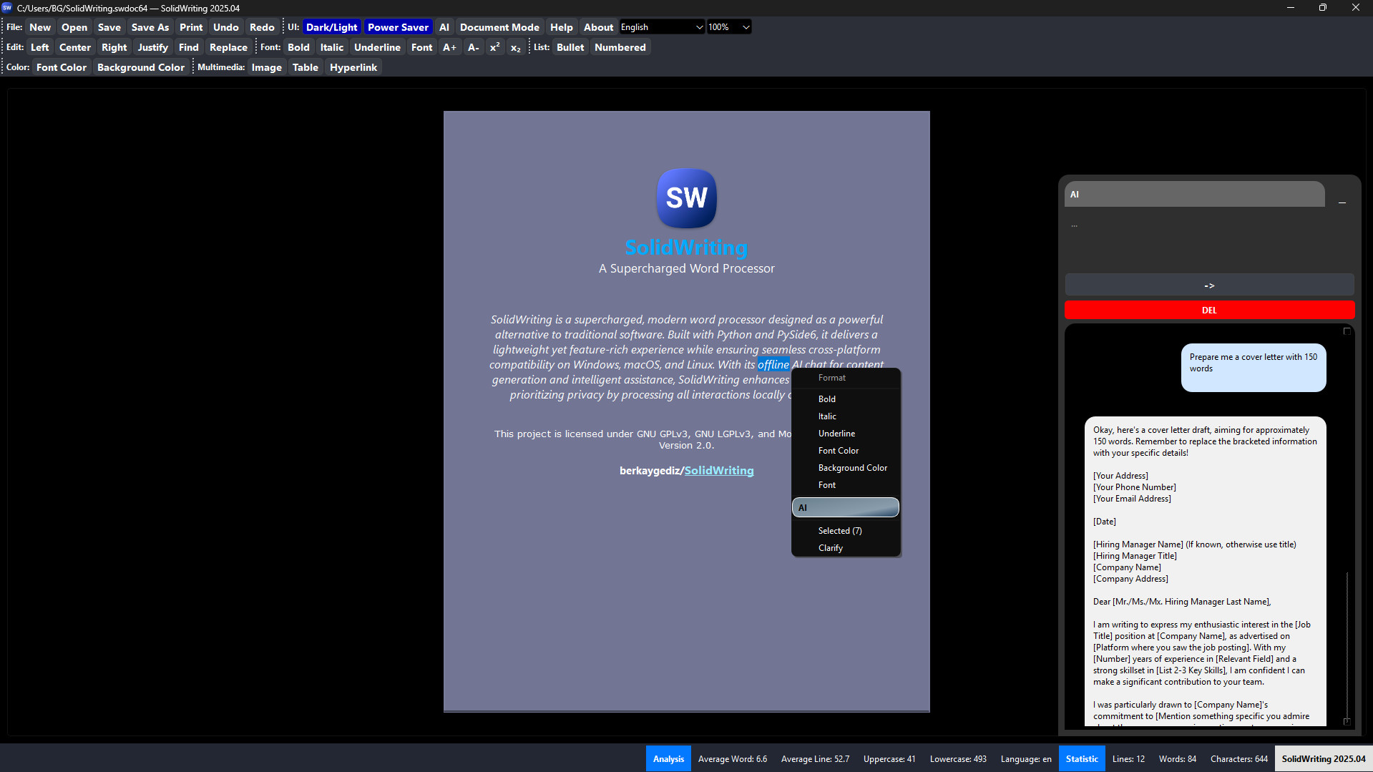
Task: Open the Replace tool
Action: [x=228, y=47]
